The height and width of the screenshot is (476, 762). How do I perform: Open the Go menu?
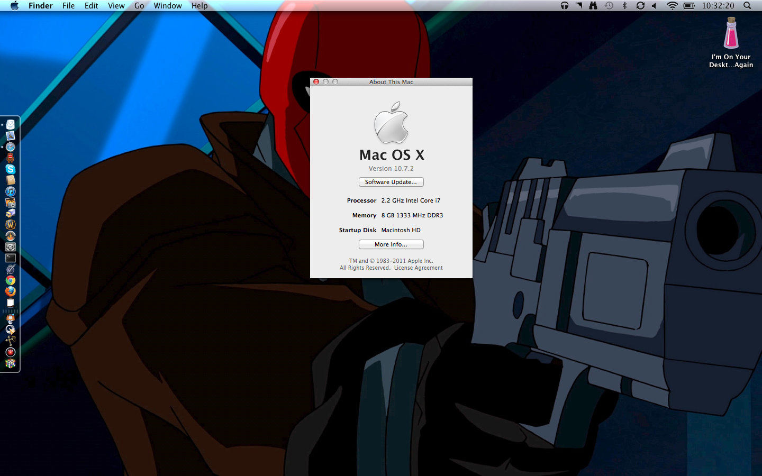(x=139, y=6)
